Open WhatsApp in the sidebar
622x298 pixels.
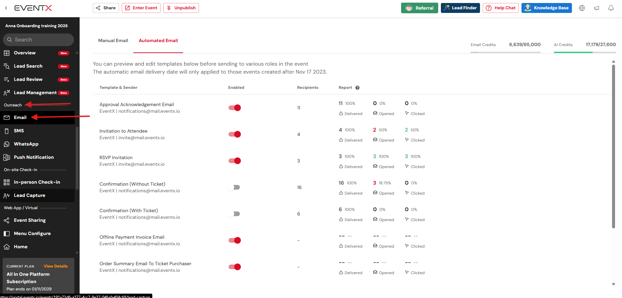(26, 144)
